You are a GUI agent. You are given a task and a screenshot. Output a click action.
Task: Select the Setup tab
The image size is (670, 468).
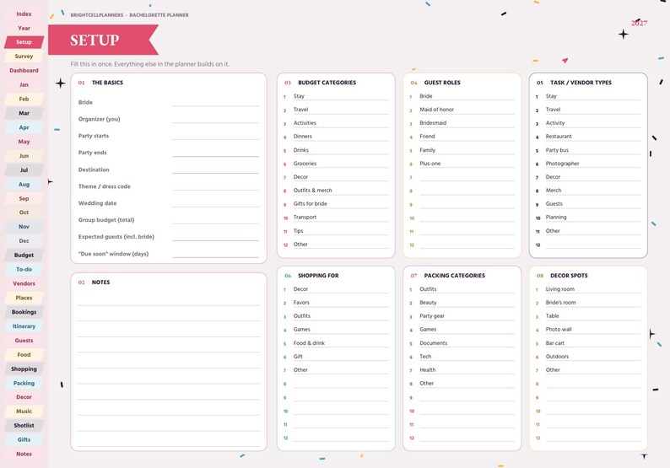[x=24, y=42]
